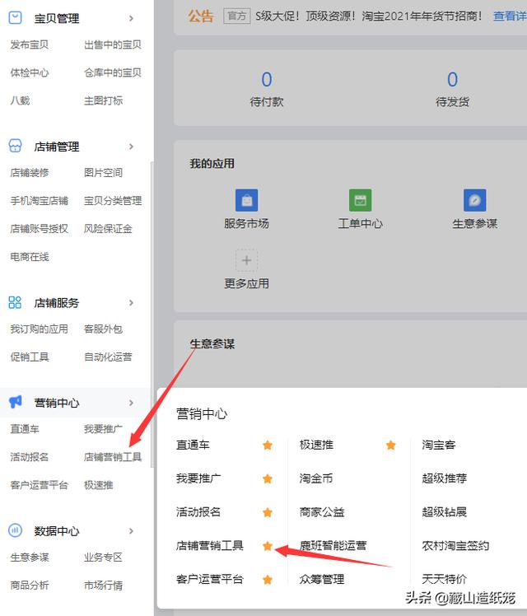
Task: Select 淘金币 in the 营销中心 popup
Action: (316, 478)
